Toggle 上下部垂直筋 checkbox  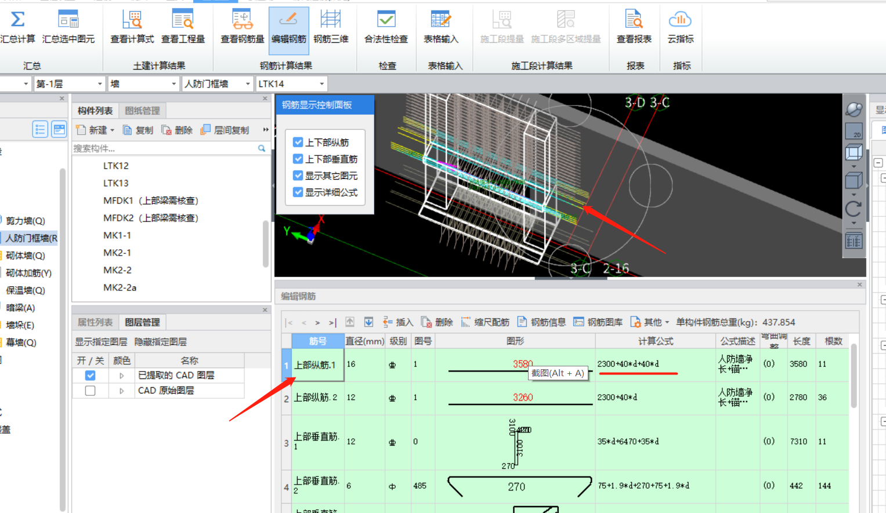(x=298, y=159)
